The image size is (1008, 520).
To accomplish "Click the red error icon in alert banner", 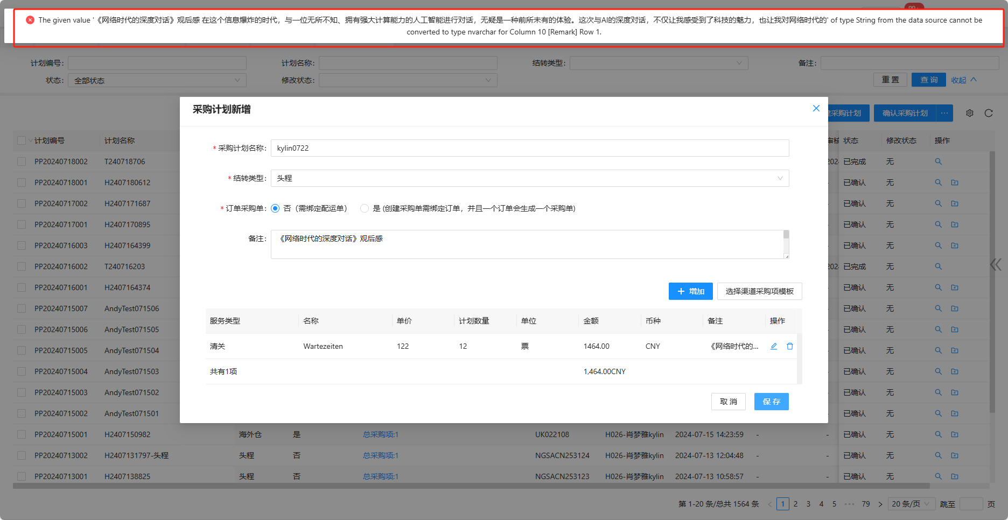I will click(x=30, y=20).
